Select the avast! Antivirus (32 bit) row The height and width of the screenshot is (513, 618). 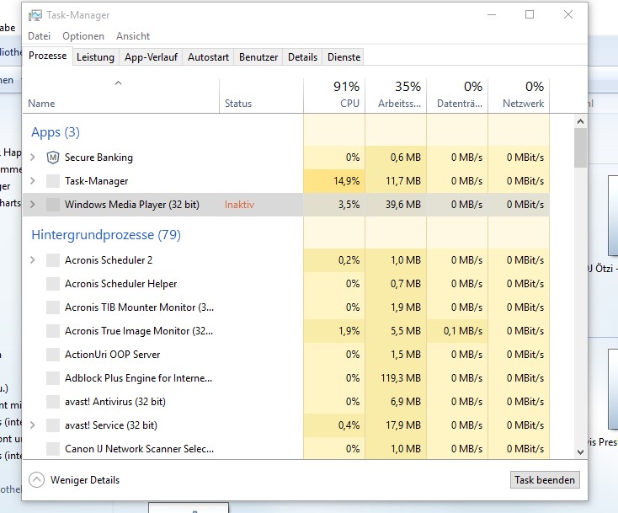[285, 402]
